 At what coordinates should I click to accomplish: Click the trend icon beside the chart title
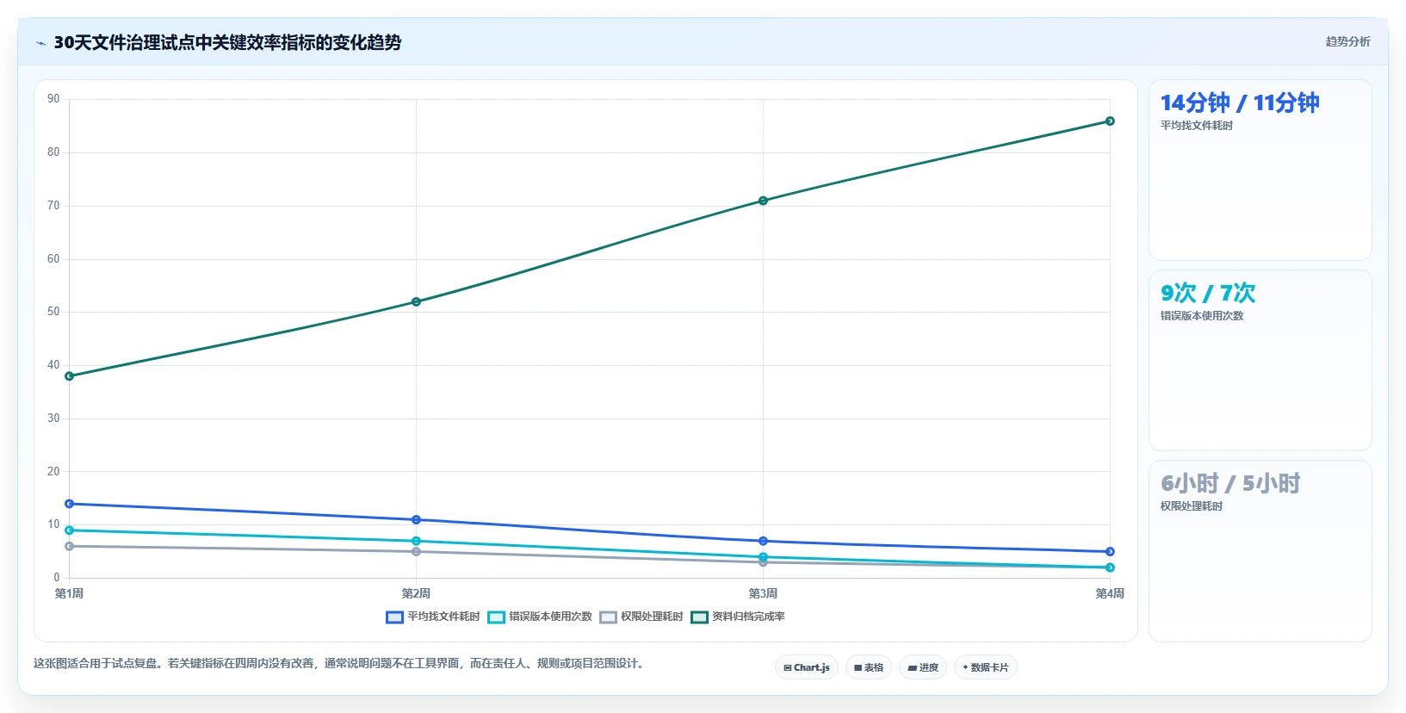pyautogui.click(x=40, y=43)
